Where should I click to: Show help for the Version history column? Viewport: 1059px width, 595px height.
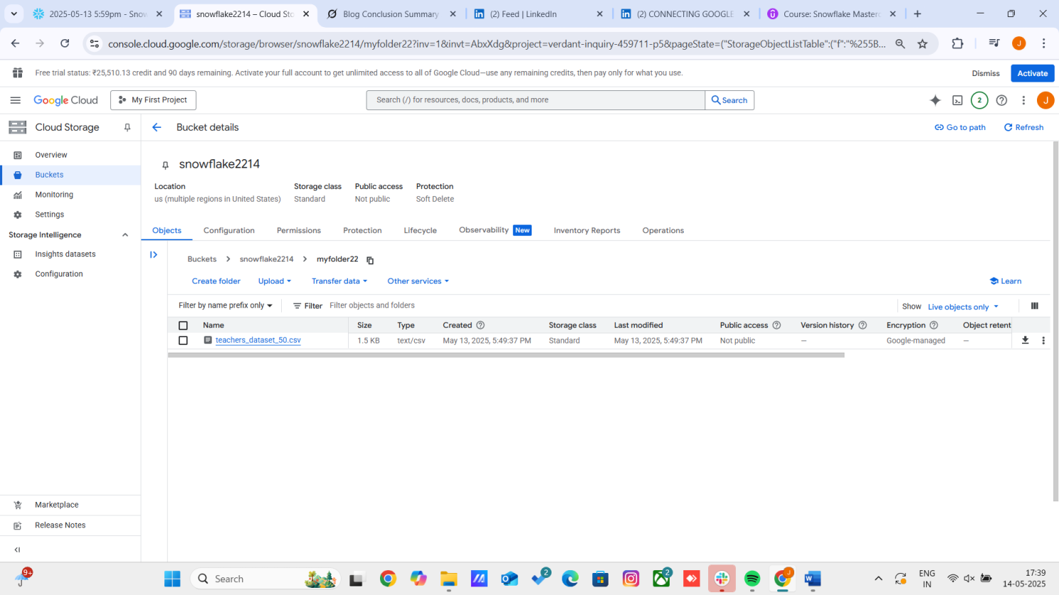863,325
